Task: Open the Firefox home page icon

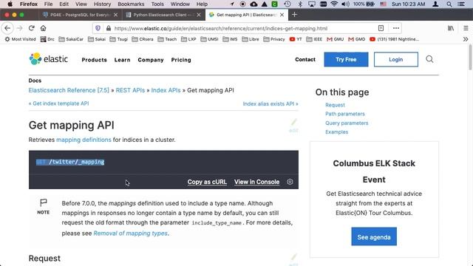Action: (x=43, y=28)
